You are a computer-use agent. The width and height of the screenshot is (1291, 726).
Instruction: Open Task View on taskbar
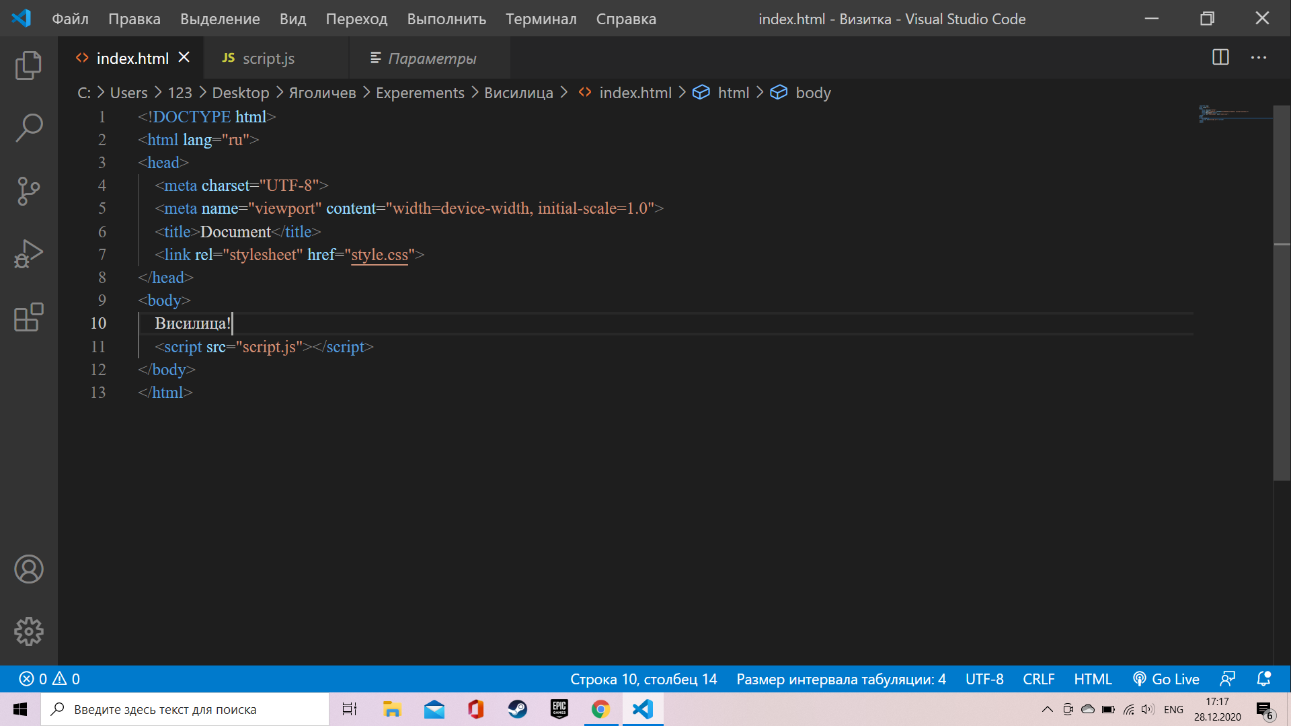pyautogui.click(x=350, y=709)
